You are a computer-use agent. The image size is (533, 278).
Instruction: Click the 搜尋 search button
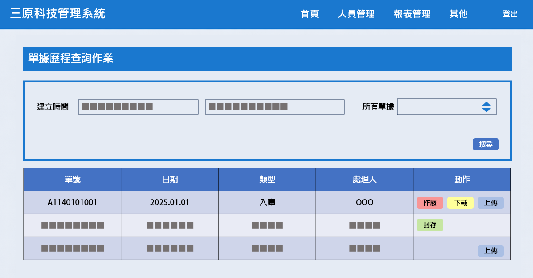485,144
